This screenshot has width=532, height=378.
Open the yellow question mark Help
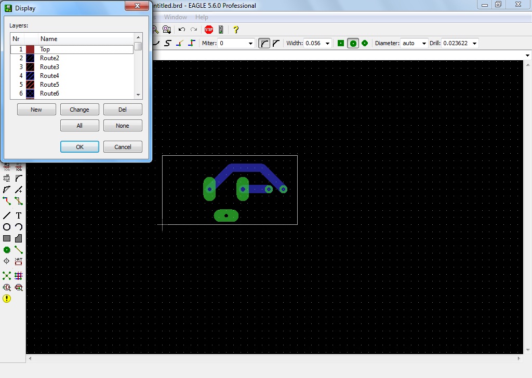tap(236, 30)
